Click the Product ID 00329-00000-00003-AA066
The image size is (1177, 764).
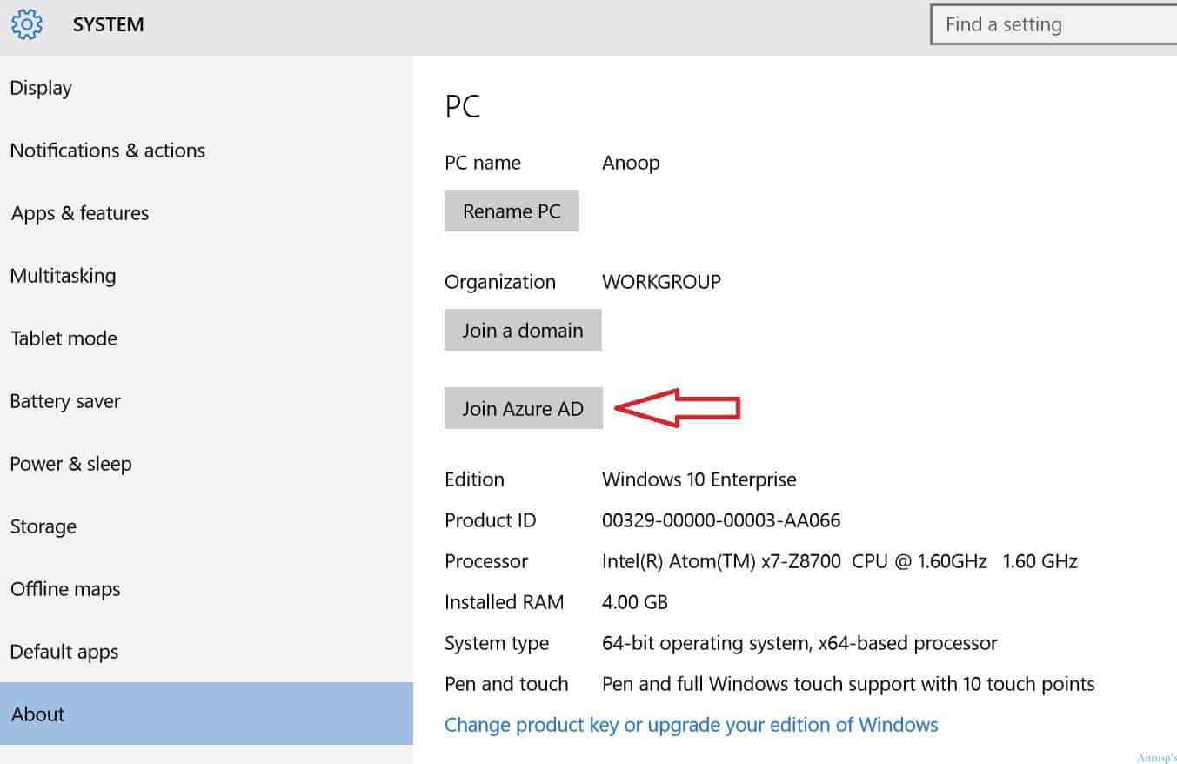(x=721, y=520)
